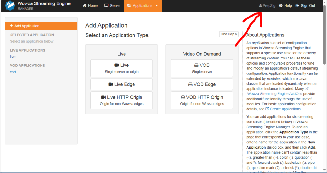Click the page vertical scrollbar thumb
The width and height of the screenshot is (327, 173).
click(x=324, y=34)
